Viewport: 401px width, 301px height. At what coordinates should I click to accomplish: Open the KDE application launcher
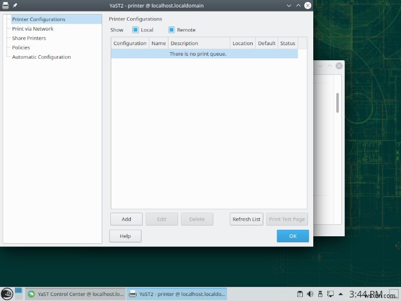coord(7,293)
